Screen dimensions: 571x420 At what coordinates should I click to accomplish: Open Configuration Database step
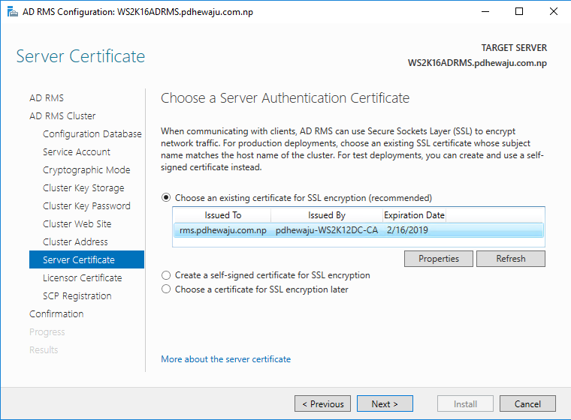92,133
